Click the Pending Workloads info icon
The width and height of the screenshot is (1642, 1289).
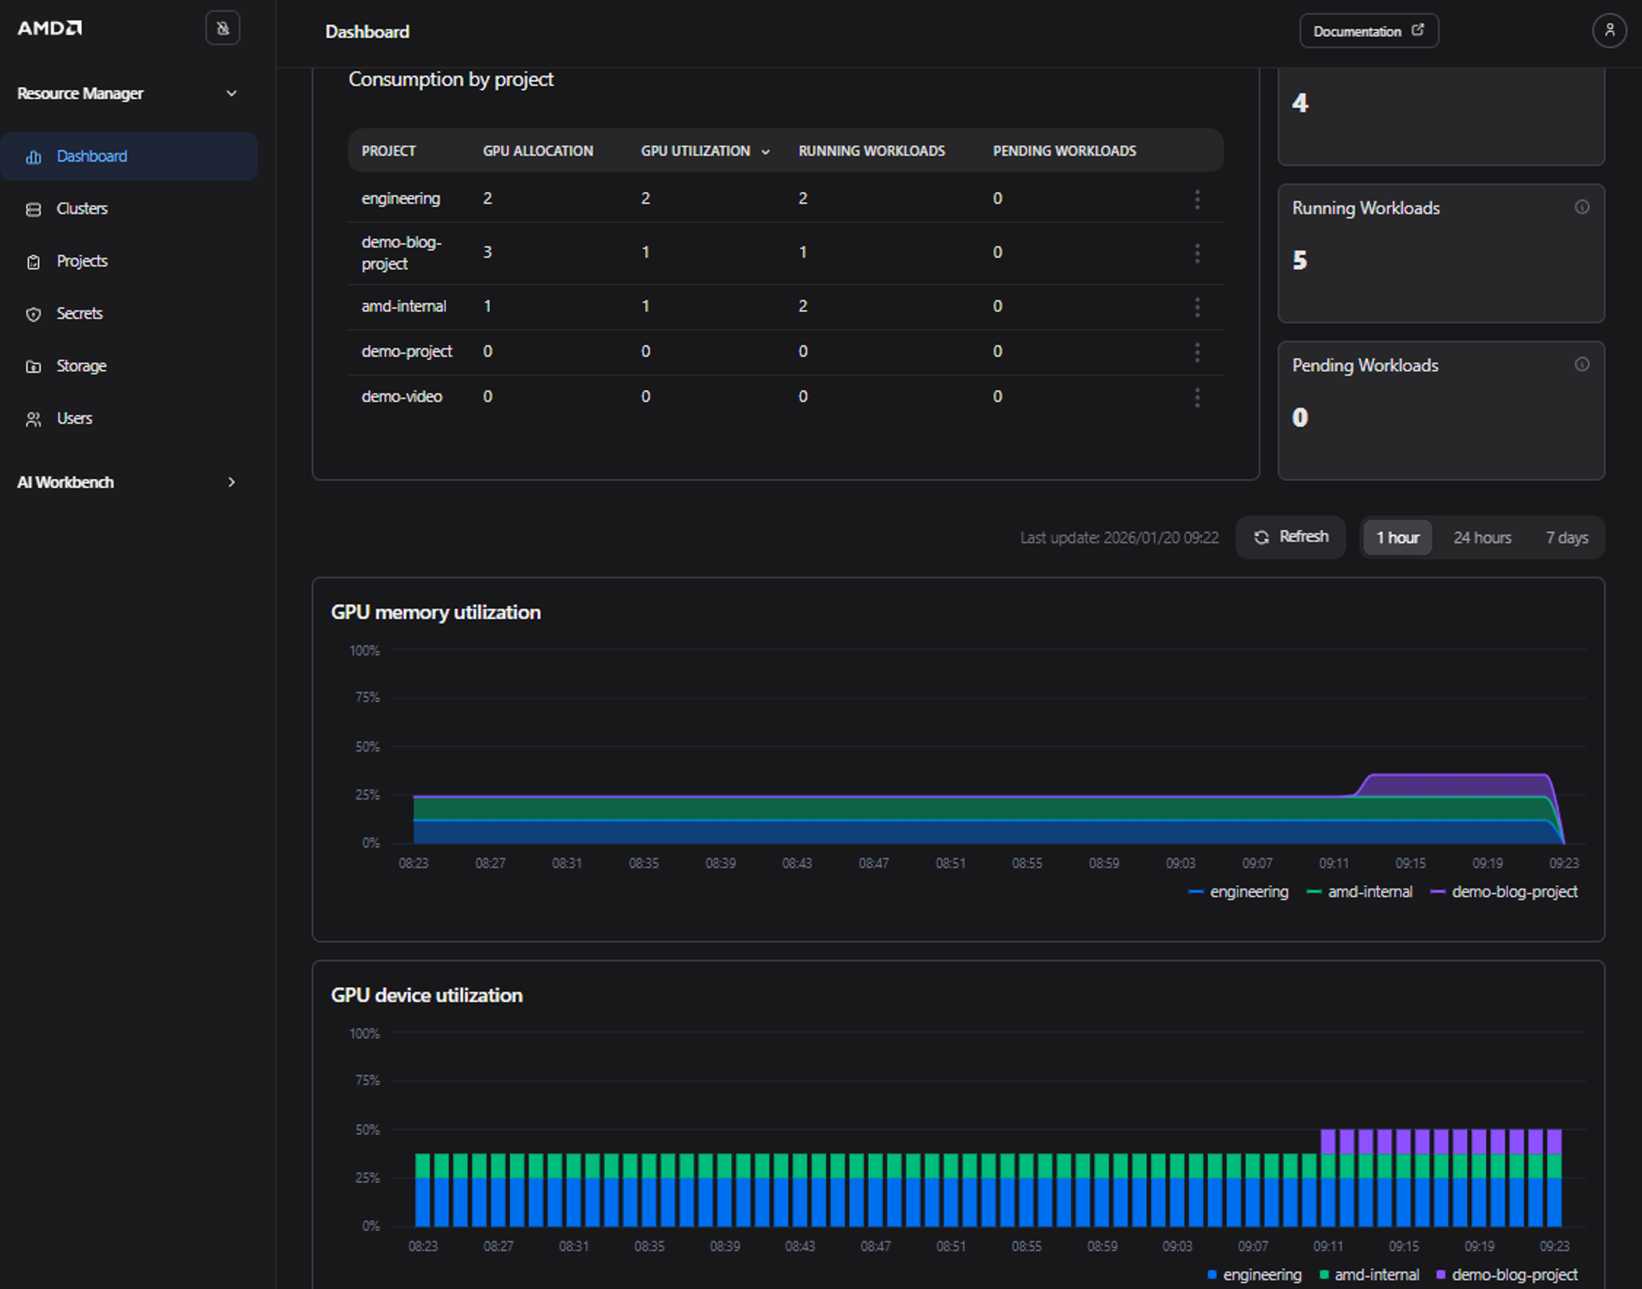tap(1582, 365)
